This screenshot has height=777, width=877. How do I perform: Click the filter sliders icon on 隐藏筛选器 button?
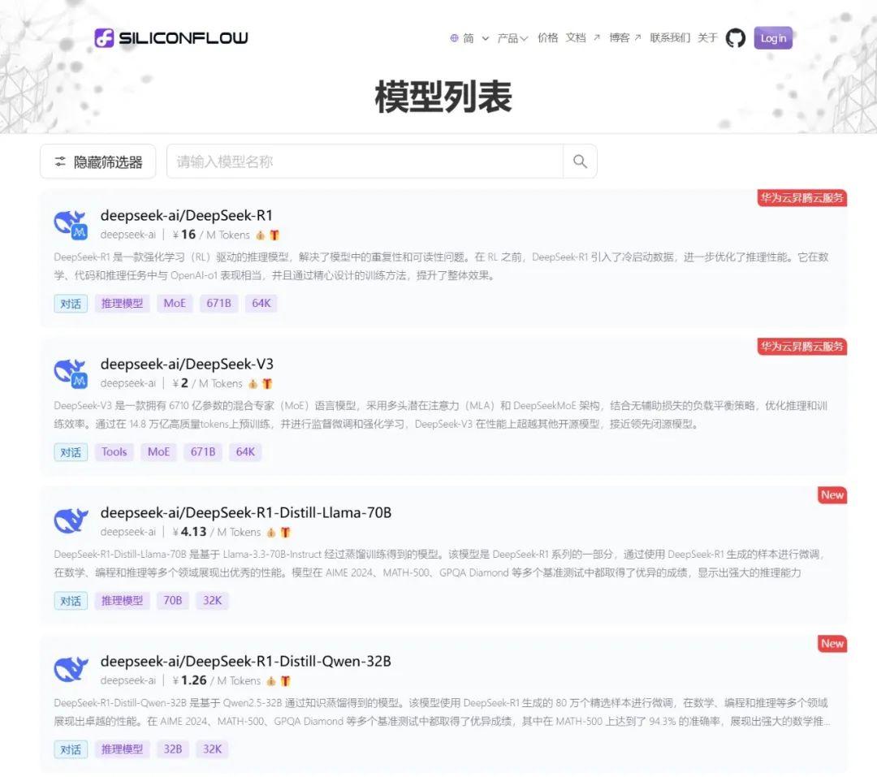(x=60, y=161)
